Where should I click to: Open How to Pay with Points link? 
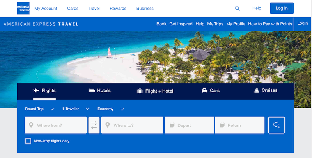270,24
